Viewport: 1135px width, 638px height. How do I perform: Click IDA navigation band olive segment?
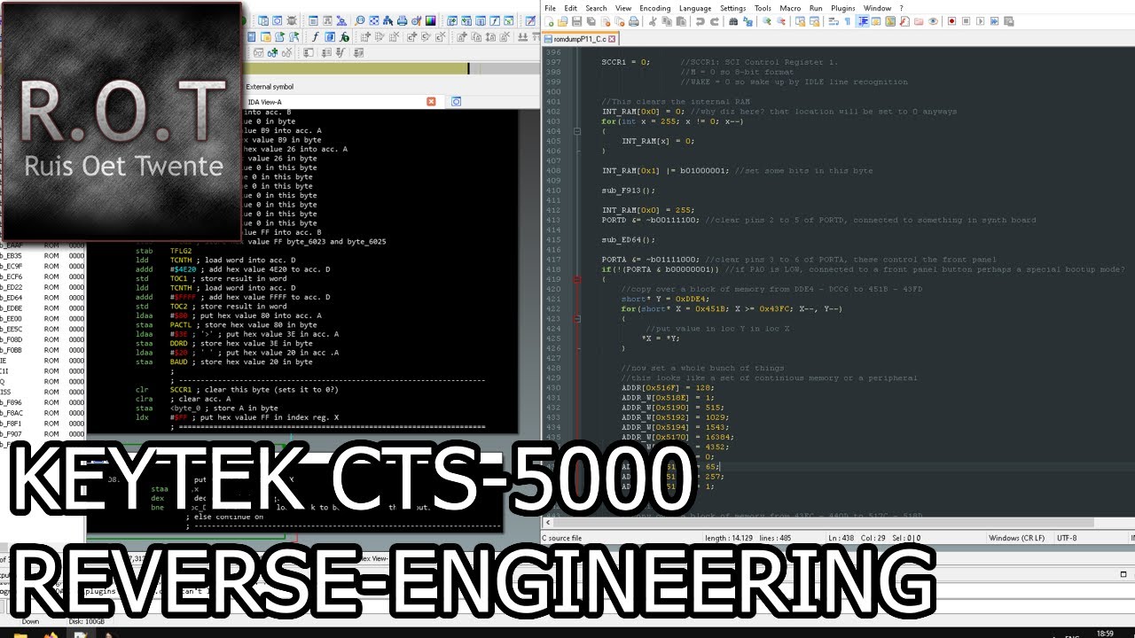[355, 68]
